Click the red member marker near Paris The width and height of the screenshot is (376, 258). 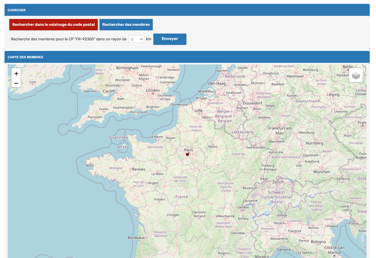pyautogui.click(x=187, y=154)
